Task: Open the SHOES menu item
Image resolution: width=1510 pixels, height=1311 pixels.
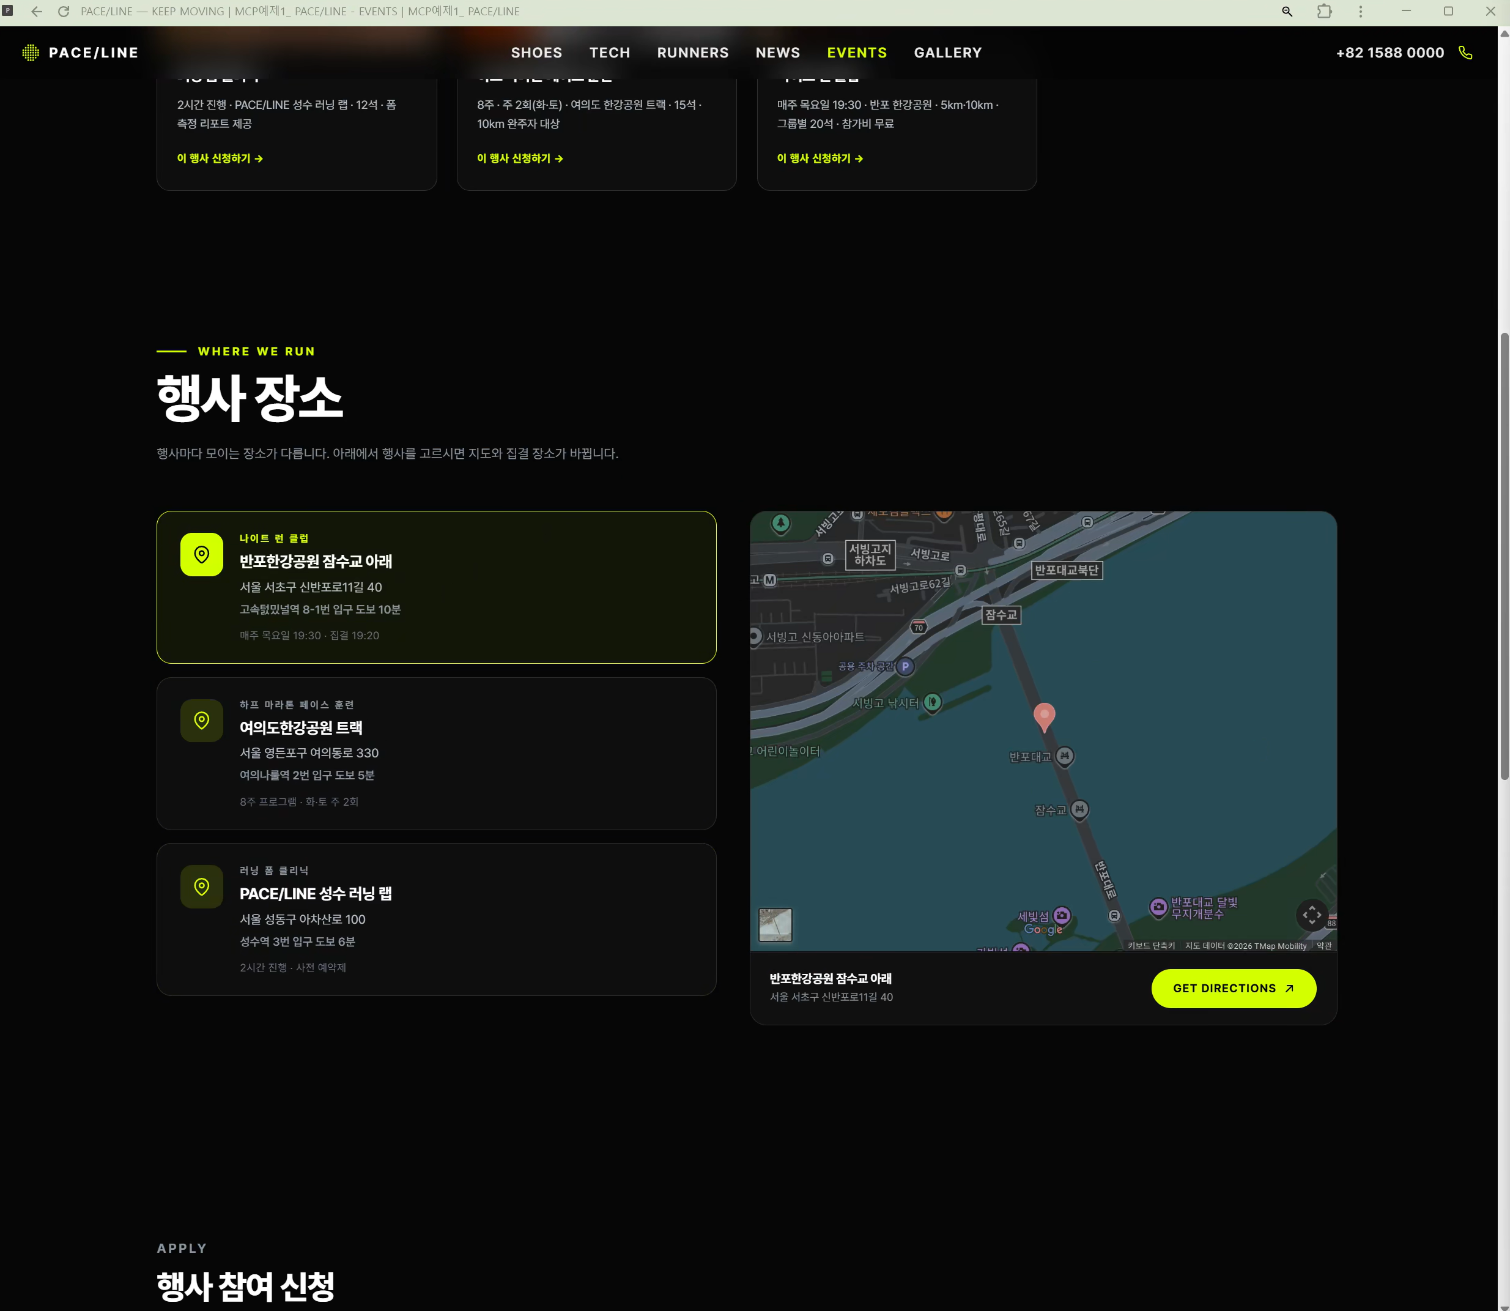Action: pos(537,53)
